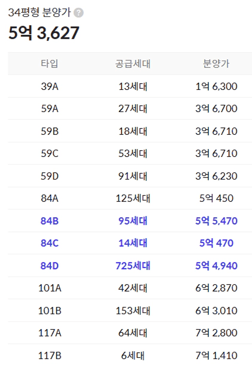The image size is (252, 369).
Task: Click the 분양가 column header
Action: (216, 63)
